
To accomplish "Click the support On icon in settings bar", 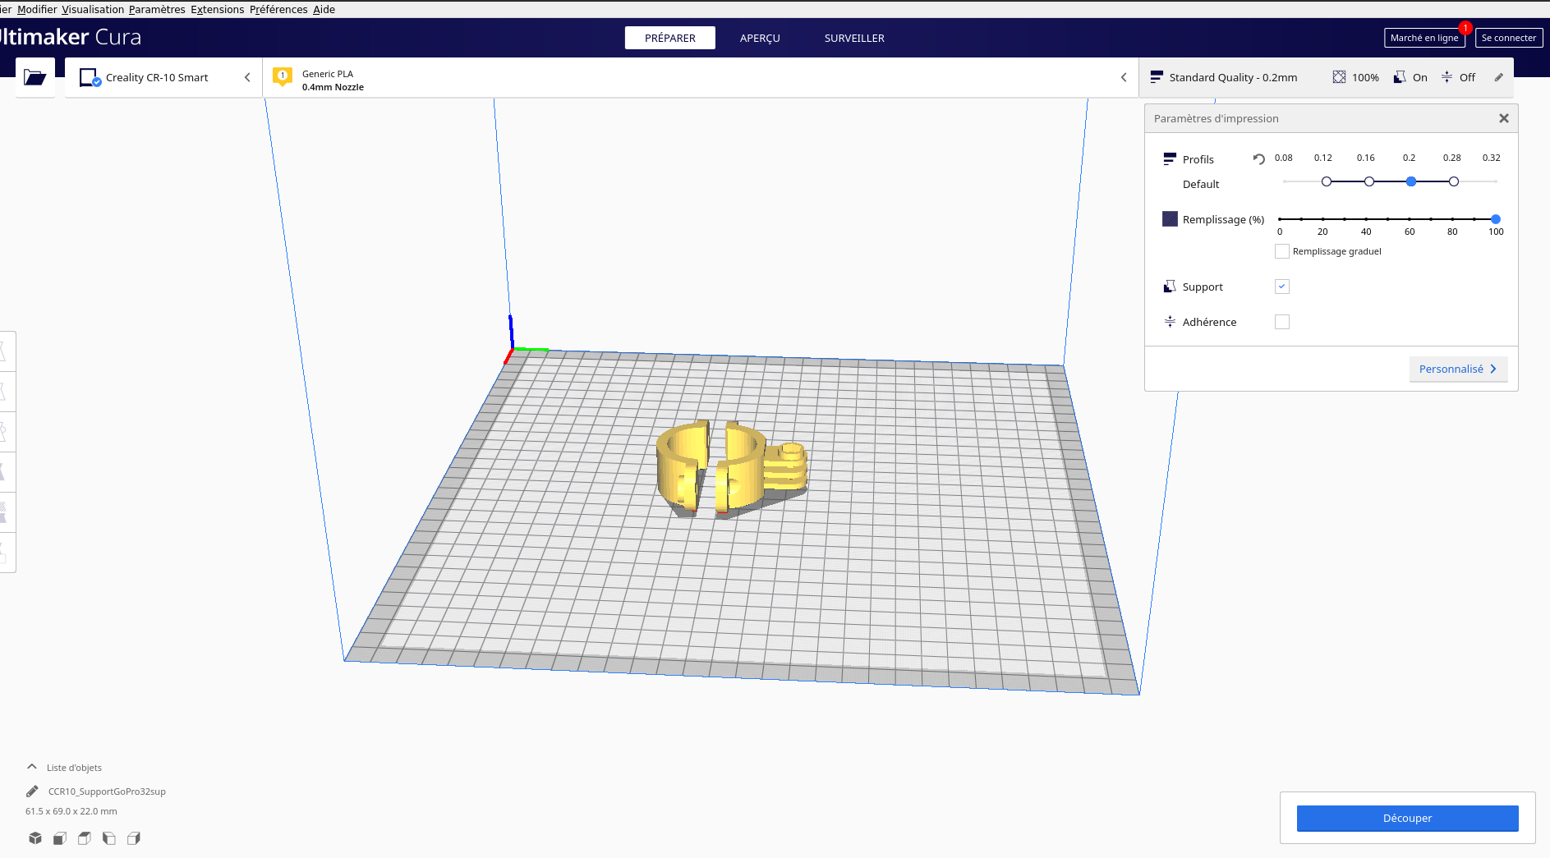I will (x=1400, y=77).
